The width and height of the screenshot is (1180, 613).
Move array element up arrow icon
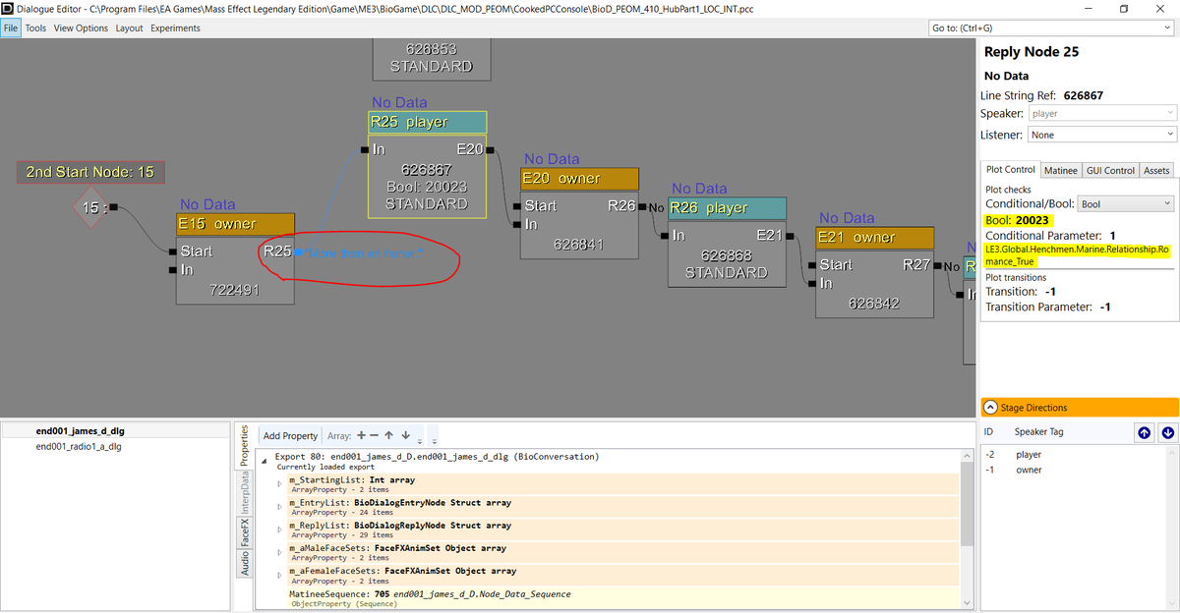(x=390, y=435)
